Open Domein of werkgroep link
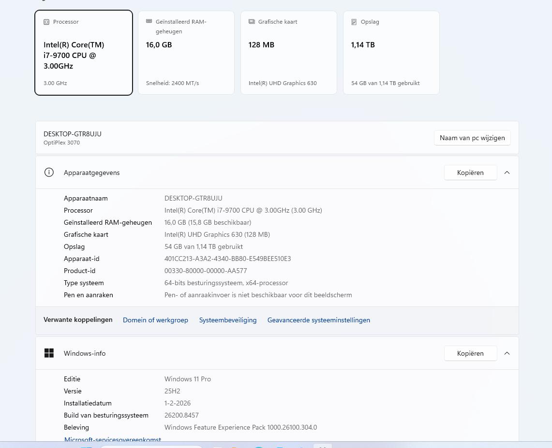The height and width of the screenshot is (448, 552). 155,320
